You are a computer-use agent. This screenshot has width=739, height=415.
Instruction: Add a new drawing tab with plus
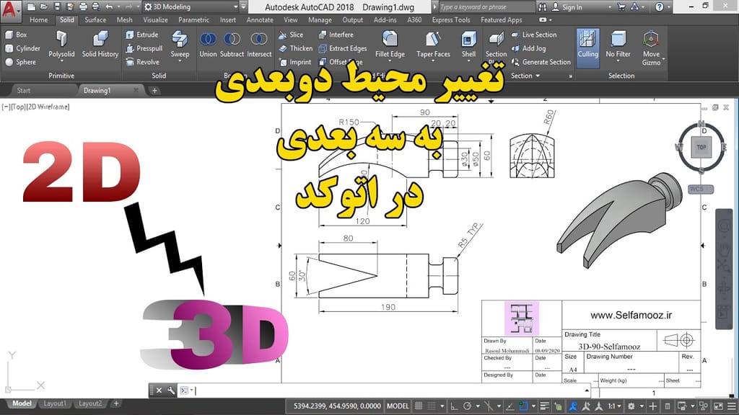(x=154, y=90)
